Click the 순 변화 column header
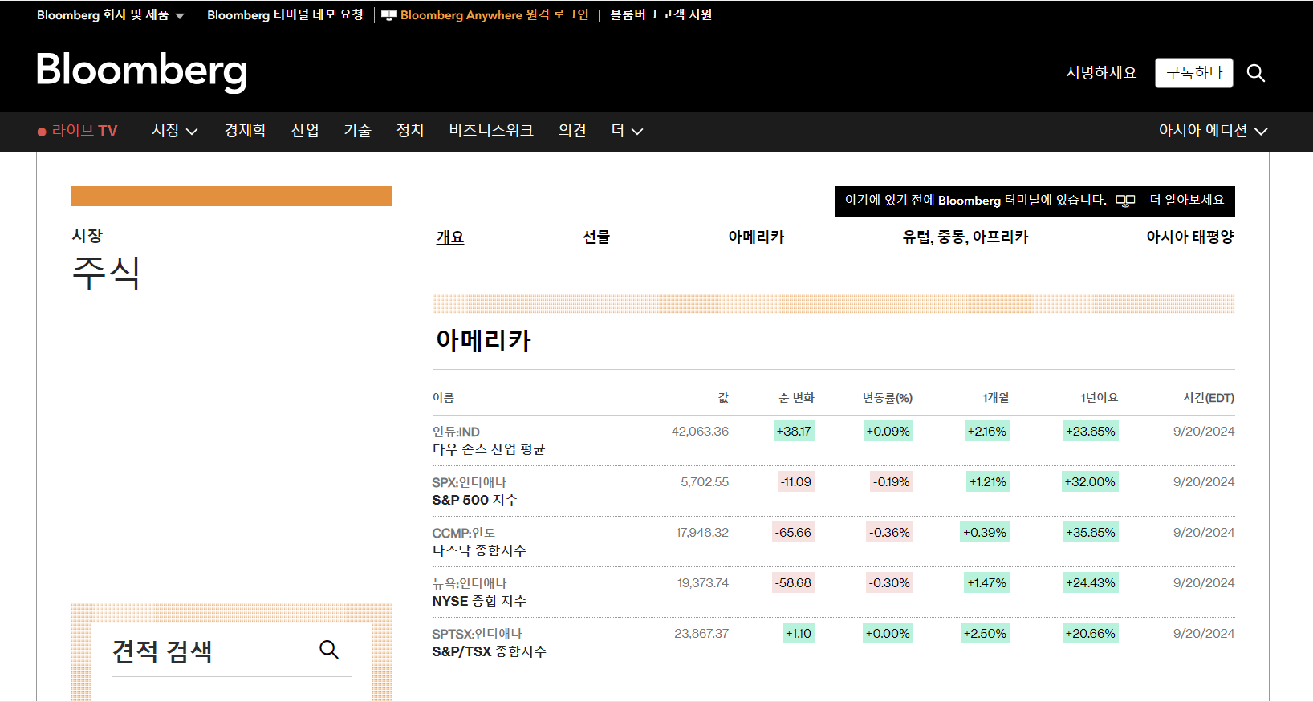 (796, 398)
